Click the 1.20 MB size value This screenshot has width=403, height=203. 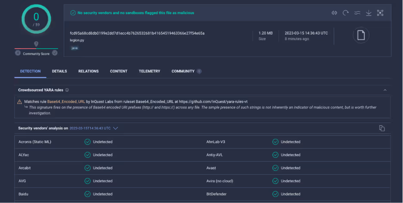pyautogui.click(x=266, y=33)
